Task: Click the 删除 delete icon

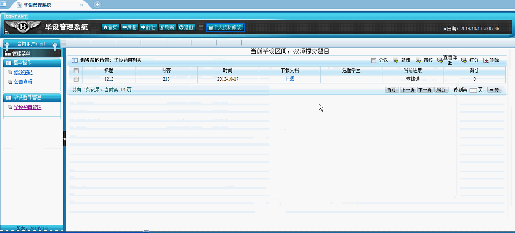Action: click(x=486, y=60)
